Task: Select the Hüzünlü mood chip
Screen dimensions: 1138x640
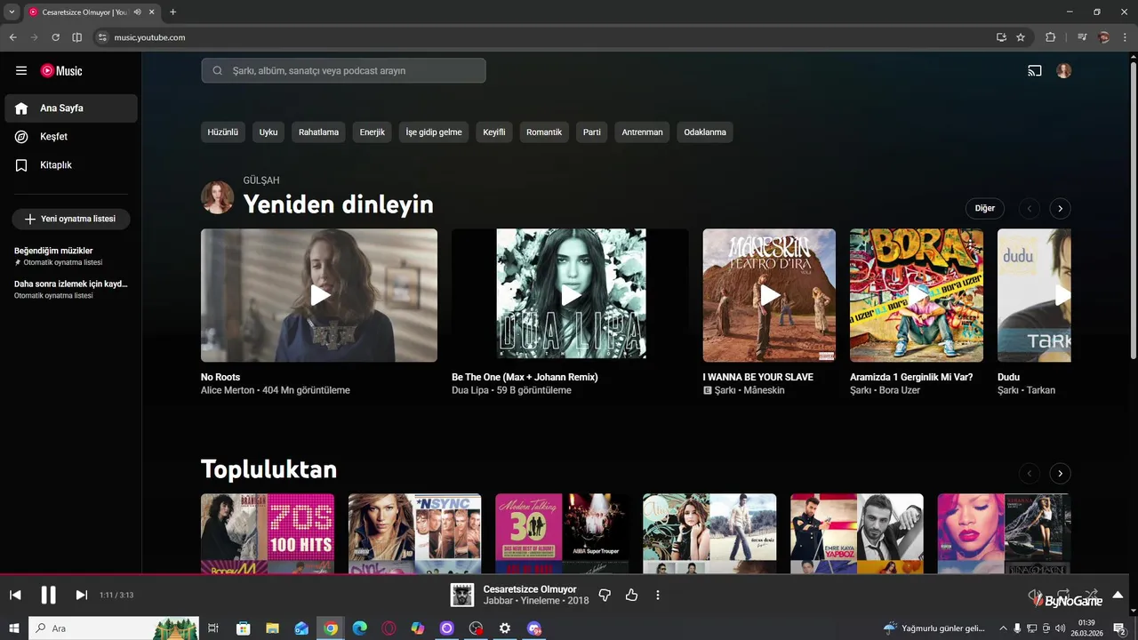Action: coord(223,132)
